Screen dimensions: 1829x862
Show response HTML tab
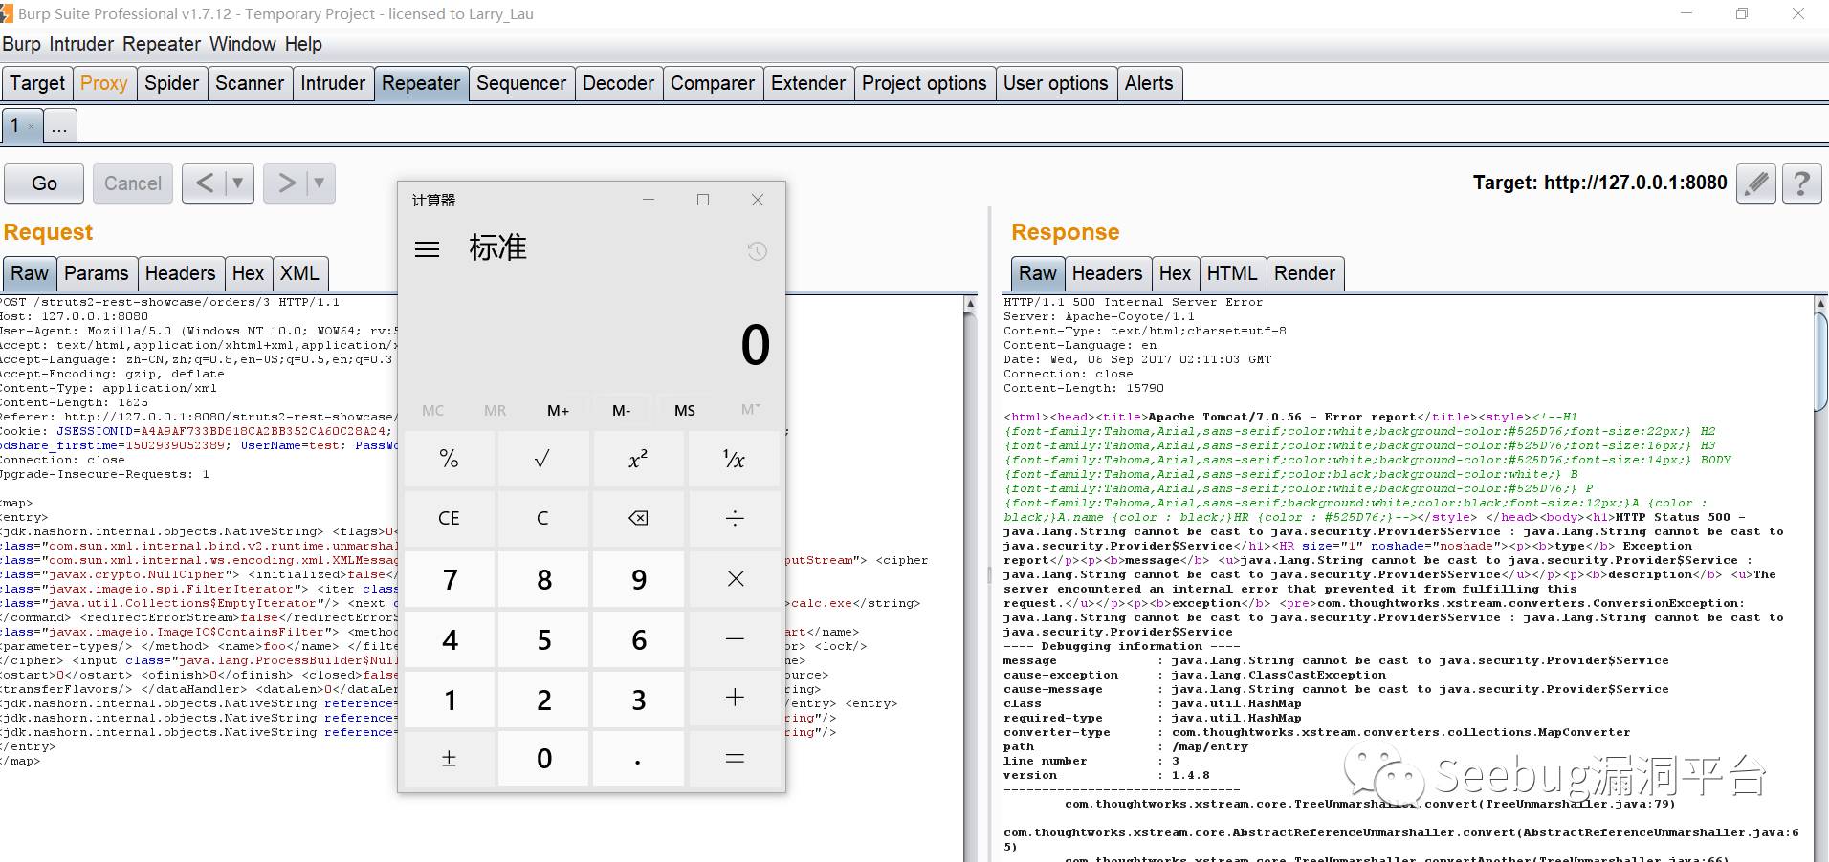[x=1232, y=273]
